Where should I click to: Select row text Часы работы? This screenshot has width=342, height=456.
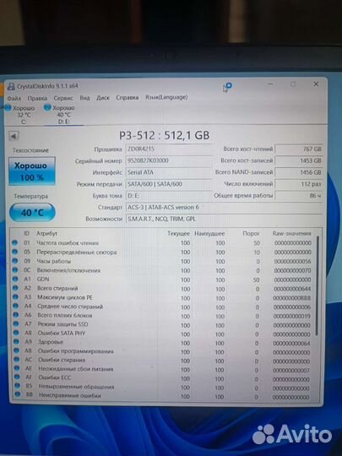click(54, 261)
